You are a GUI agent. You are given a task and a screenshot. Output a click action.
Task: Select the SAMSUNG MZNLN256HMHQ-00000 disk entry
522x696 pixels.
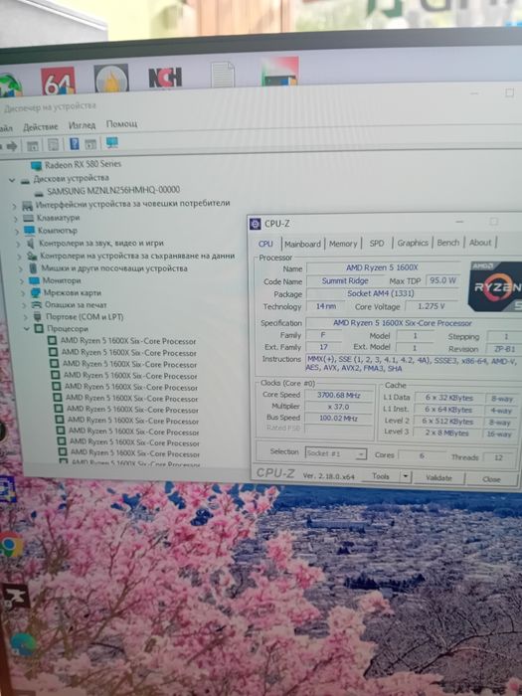click(113, 191)
